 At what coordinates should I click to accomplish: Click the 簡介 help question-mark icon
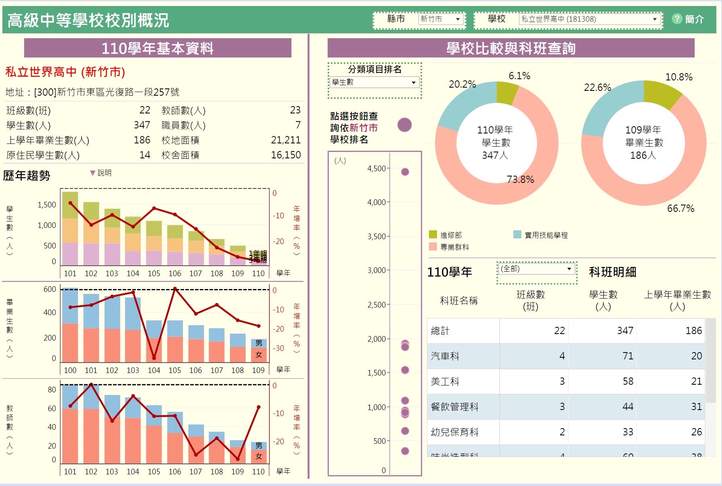tap(677, 19)
